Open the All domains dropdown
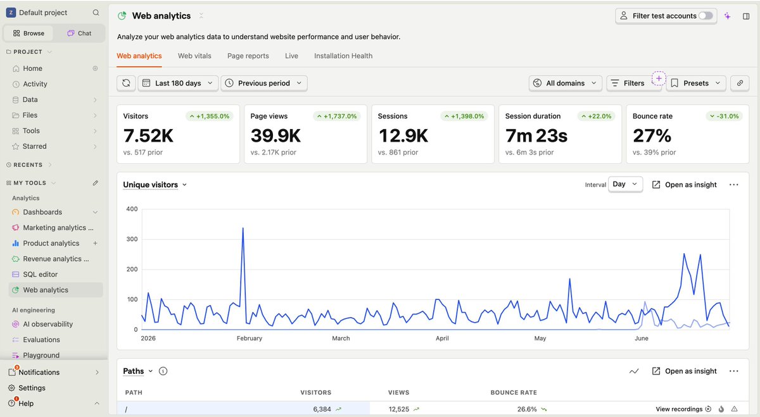This screenshot has height=417, width=760. point(566,83)
